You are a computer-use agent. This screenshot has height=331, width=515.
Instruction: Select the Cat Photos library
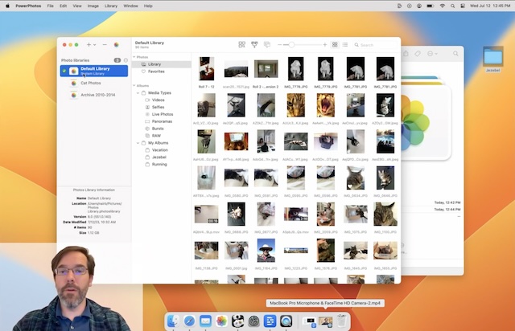tap(94, 84)
